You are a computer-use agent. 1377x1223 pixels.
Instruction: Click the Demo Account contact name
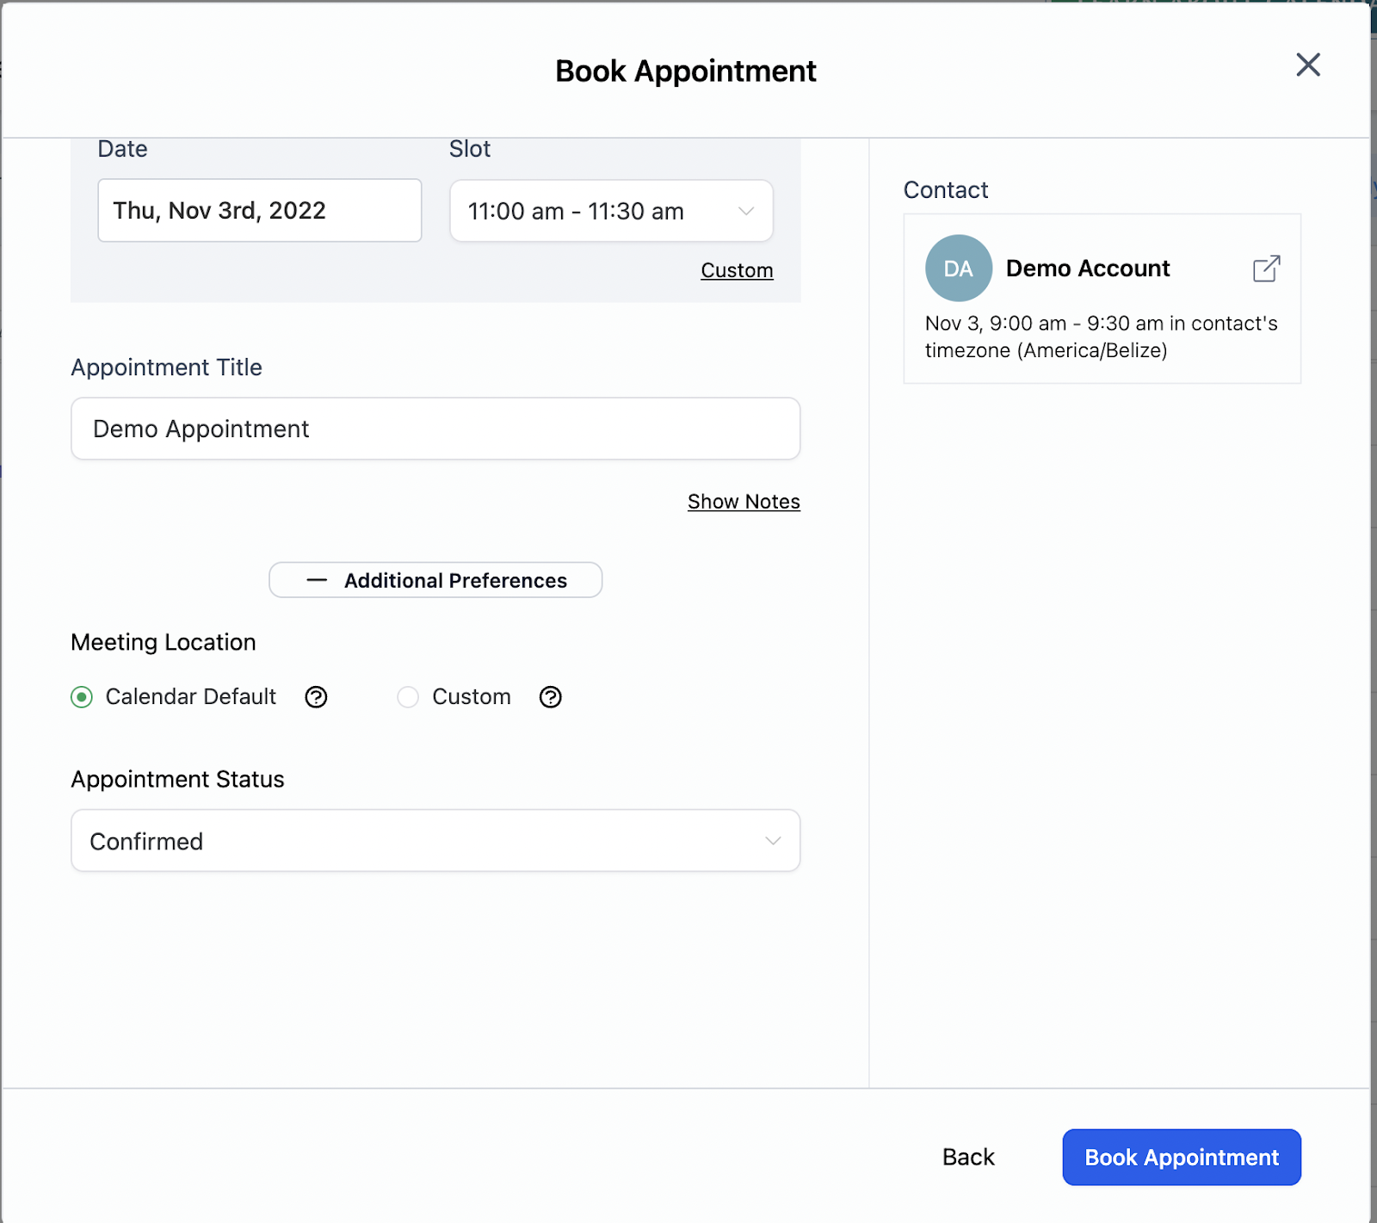1088,269
